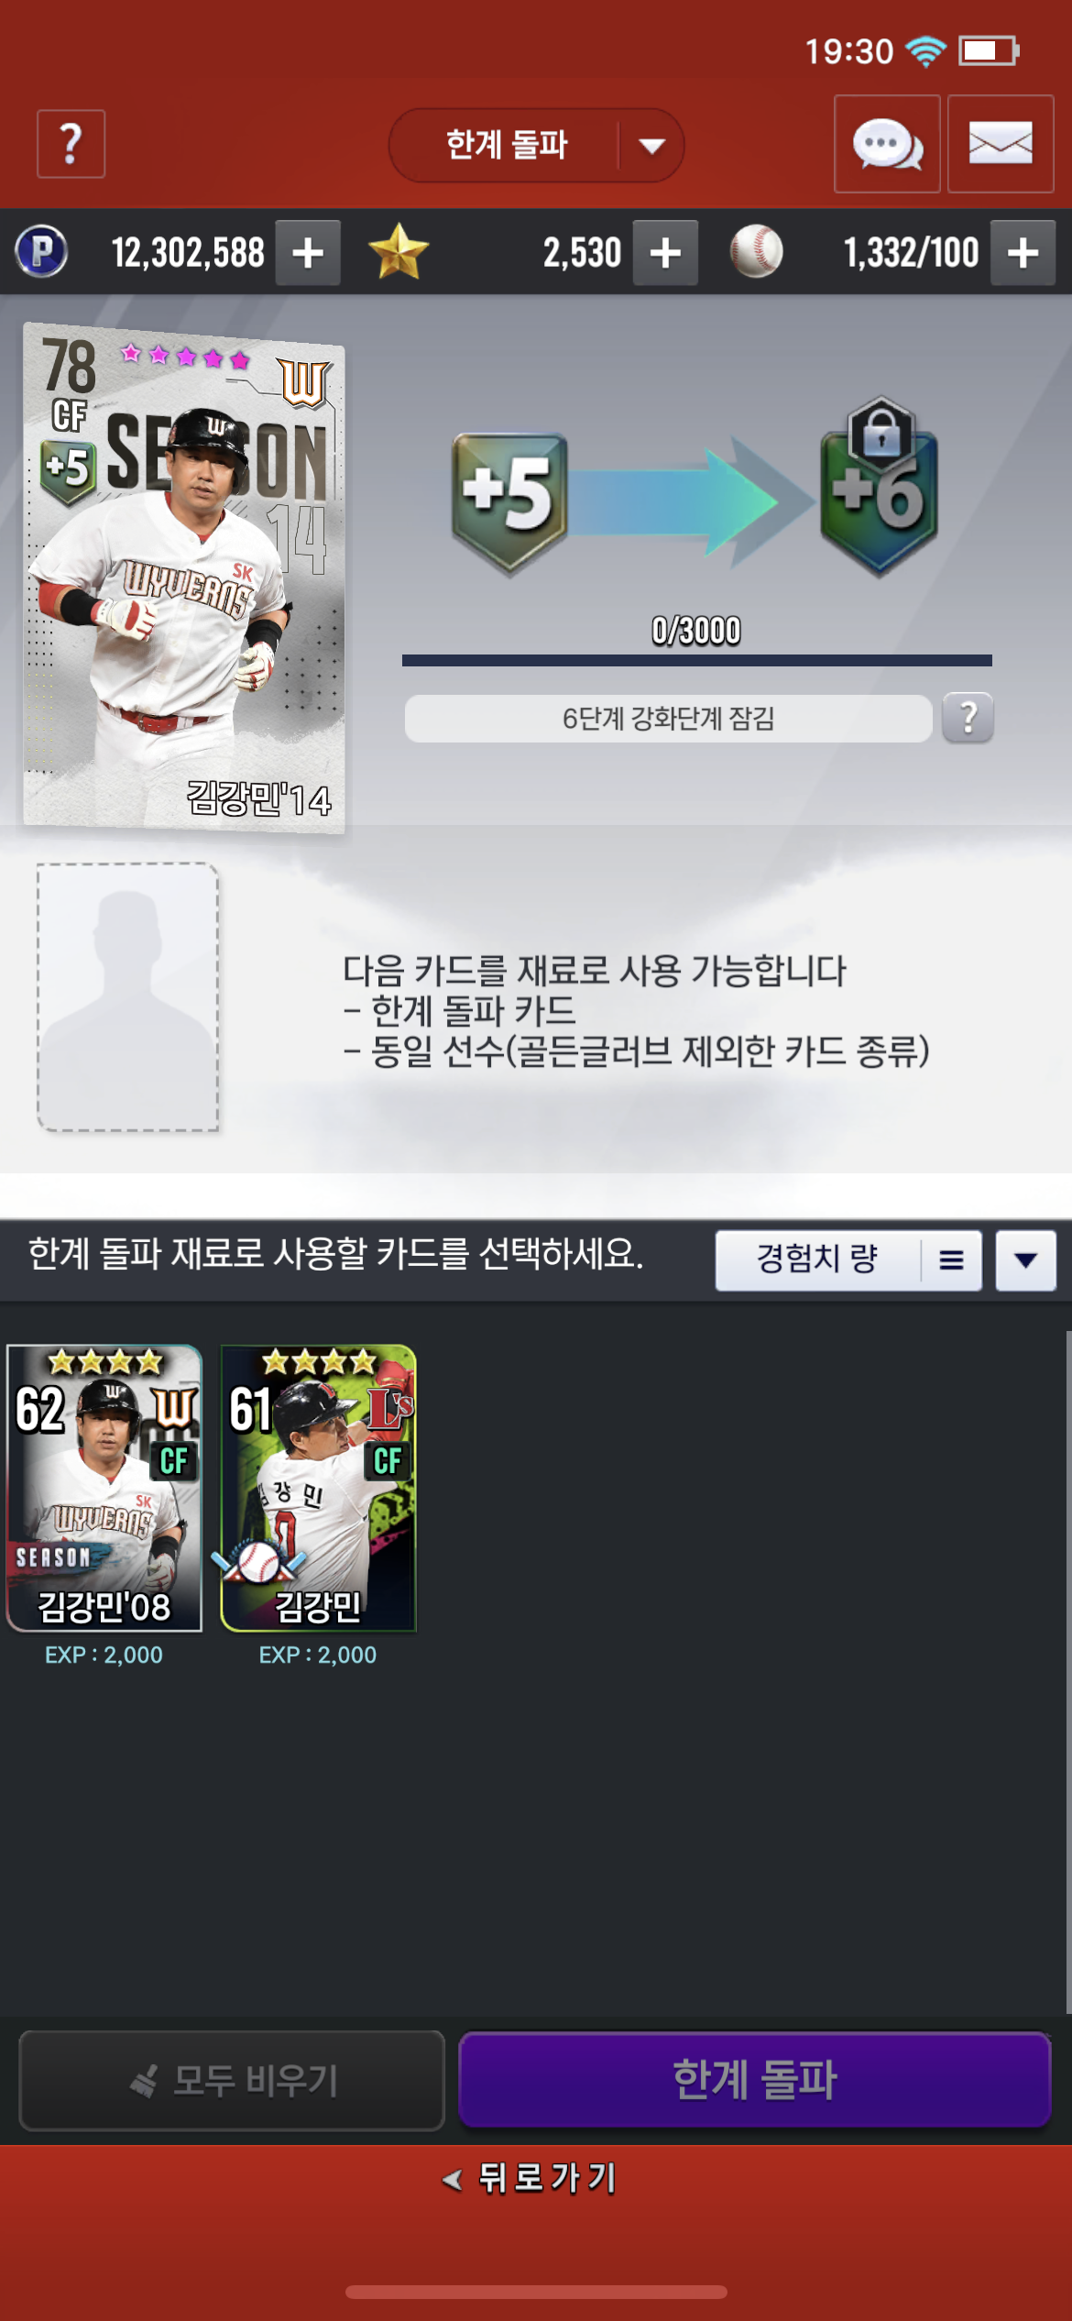The image size is (1072, 2321).
Task: Tap the 0/3000 experience progress bar
Action: coord(696,660)
